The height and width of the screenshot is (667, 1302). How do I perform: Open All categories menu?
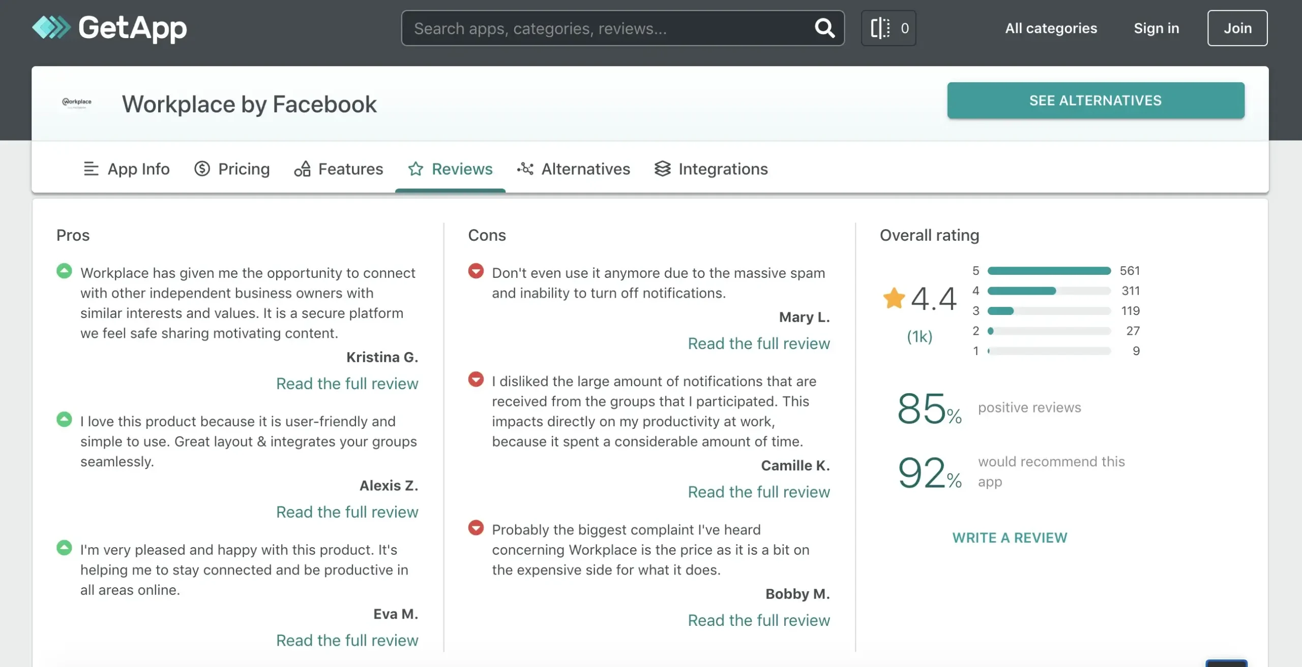click(x=1051, y=28)
